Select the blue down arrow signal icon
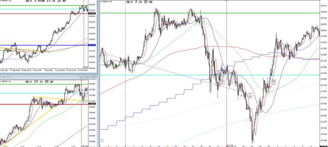Image resolution: width=328 pixels, height=147 pixels. [250, 95]
